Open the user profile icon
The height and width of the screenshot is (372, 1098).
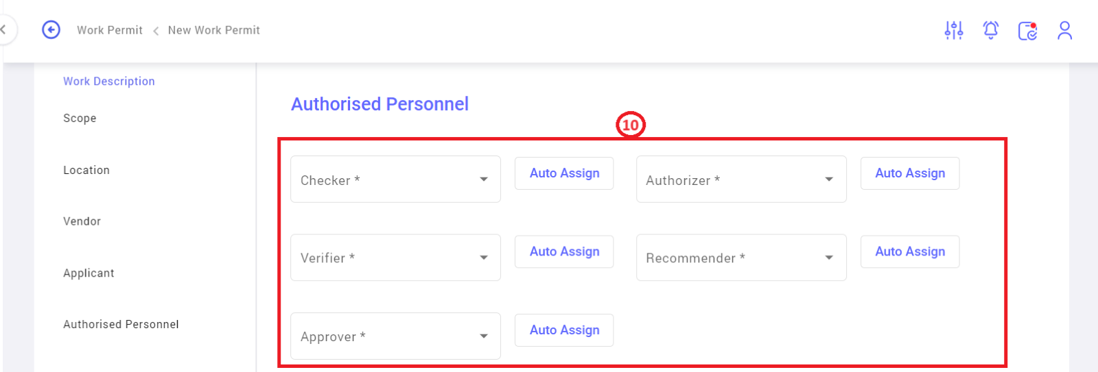click(1064, 30)
